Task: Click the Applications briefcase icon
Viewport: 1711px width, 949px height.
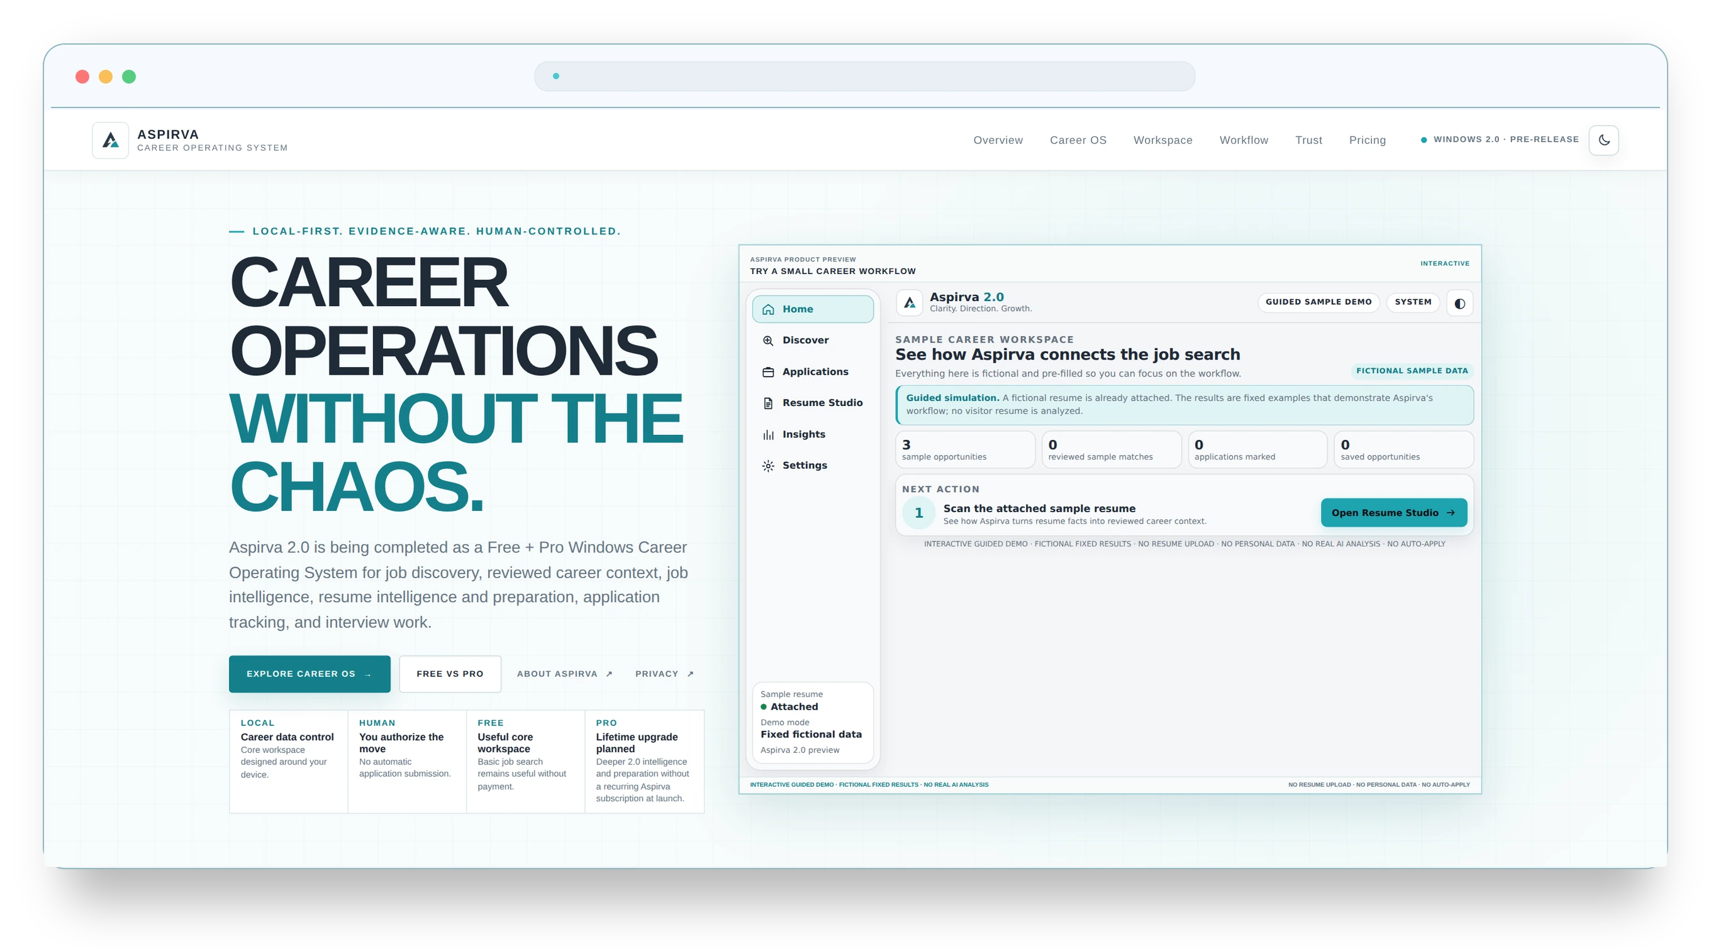Action: coord(768,371)
